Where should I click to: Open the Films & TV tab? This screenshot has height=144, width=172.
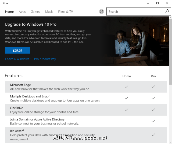click(65, 12)
